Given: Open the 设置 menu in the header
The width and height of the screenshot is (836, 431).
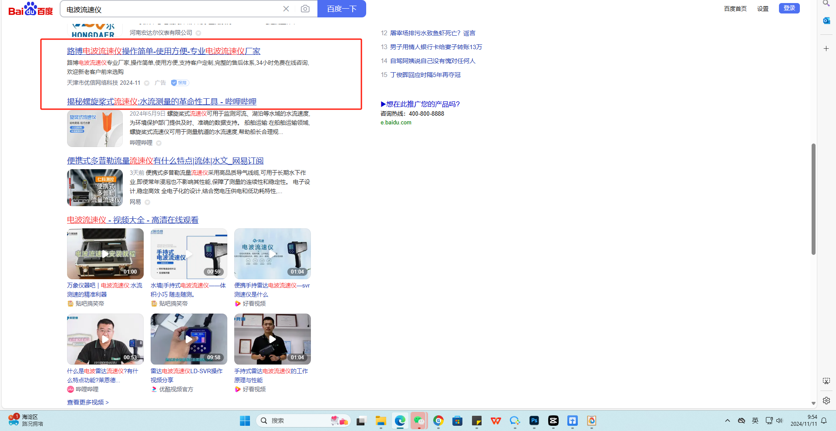Looking at the screenshot, I should coord(763,9).
